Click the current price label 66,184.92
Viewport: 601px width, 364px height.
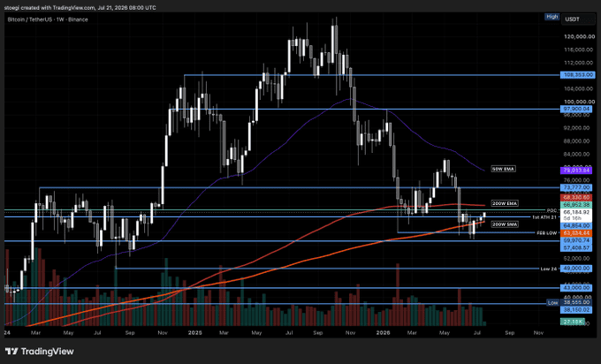click(x=576, y=212)
